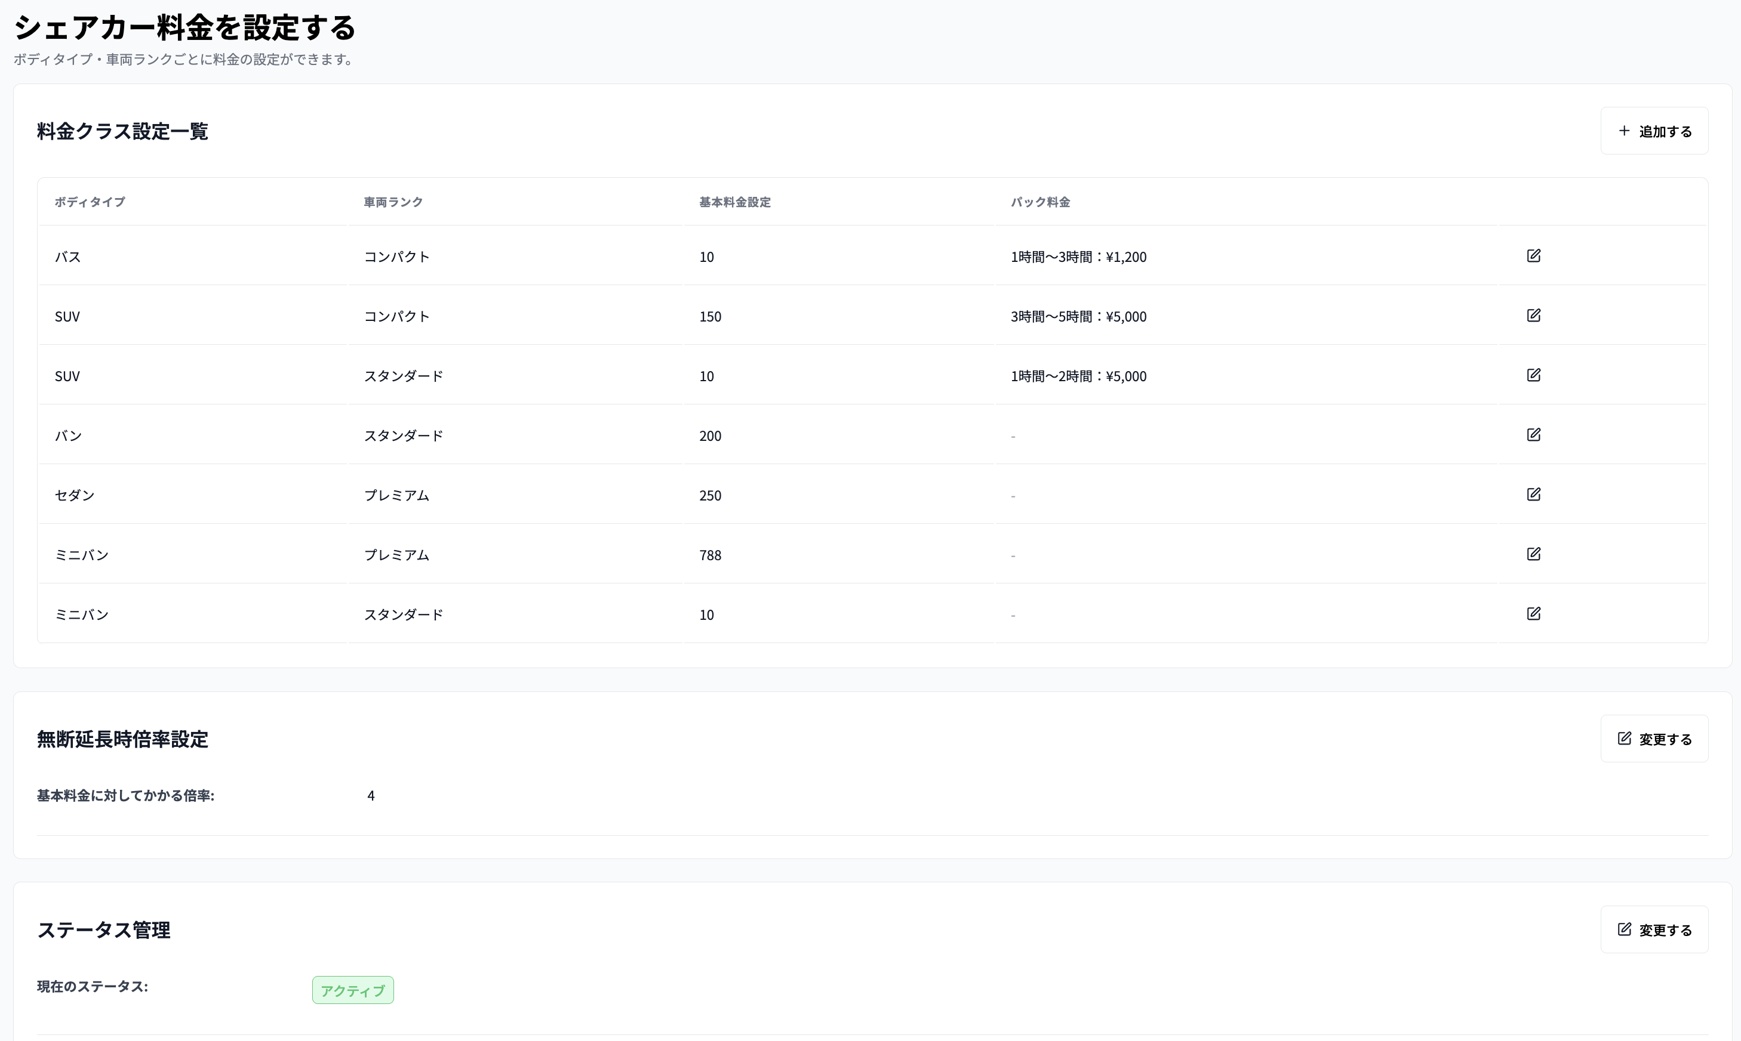Image resolution: width=1741 pixels, height=1041 pixels.
Task: Click the 車両ランク column header
Action: tap(393, 202)
